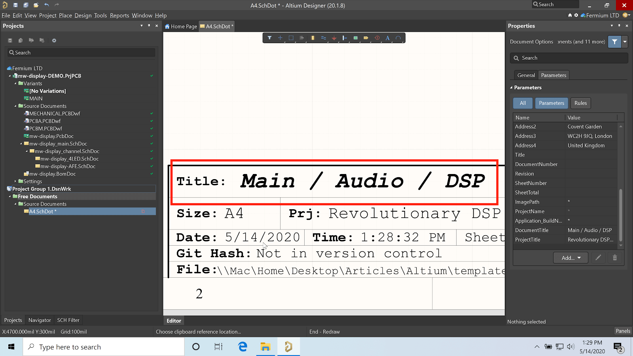Viewport: 633px width, 356px height.
Task: Activate the selection filter funnel in toolbar
Action: (x=269, y=38)
